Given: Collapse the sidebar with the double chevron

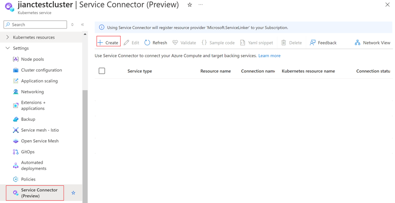Looking at the screenshot, I should point(82,25).
